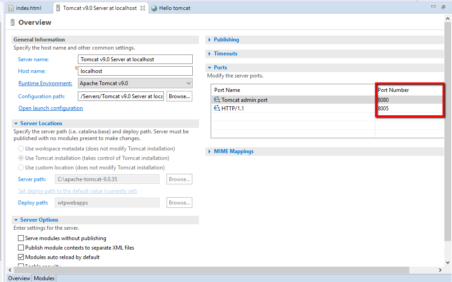The width and height of the screenshot is (452, 282).
Task: Click Set deploy path to the default value link
Action: coord(77,191)
